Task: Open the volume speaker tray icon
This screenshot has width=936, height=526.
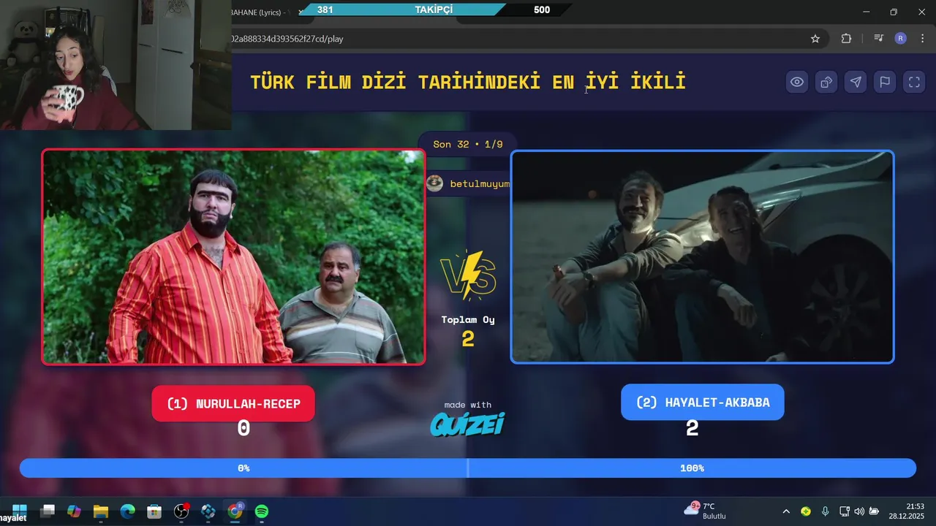Action: pyautogui.click(x=858, y=511)
